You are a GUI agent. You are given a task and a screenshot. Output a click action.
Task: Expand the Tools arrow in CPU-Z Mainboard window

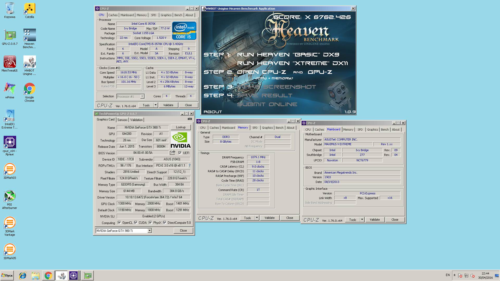(362, 220)
